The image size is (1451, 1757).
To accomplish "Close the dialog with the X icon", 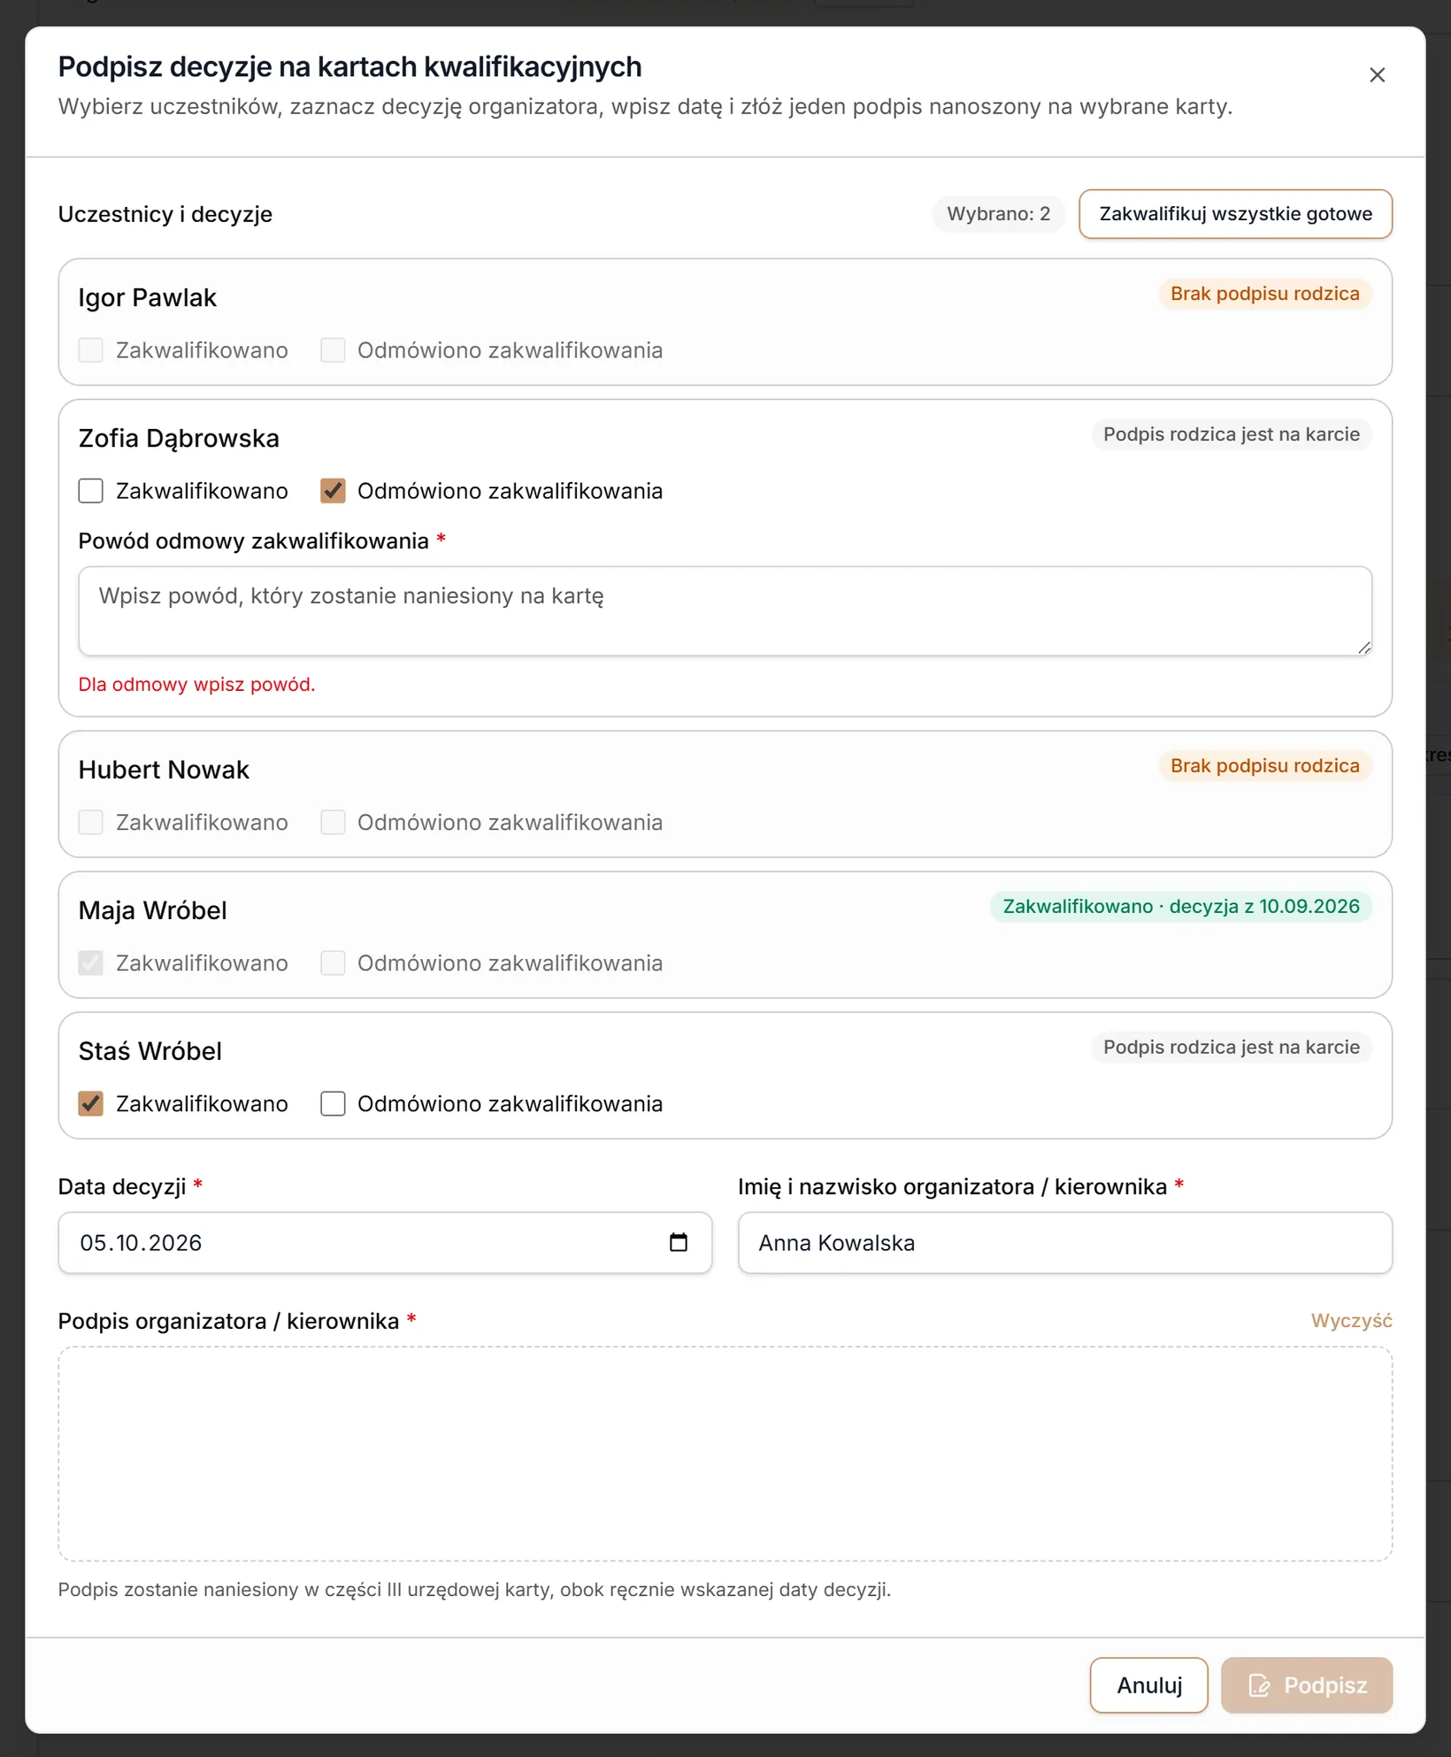I will (1377, 75).
